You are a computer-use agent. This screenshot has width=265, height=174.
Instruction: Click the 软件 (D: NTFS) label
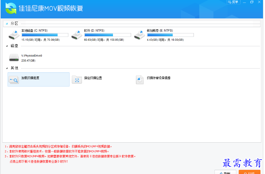pos(94,31)
